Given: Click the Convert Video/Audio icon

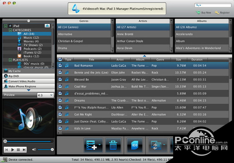Looking at the screenshot, I should [x=6, y=81].
